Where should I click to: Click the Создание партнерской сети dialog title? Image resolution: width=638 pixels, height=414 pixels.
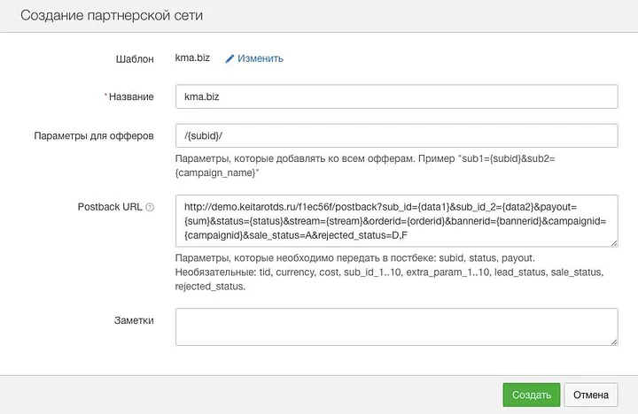point(112,15)
